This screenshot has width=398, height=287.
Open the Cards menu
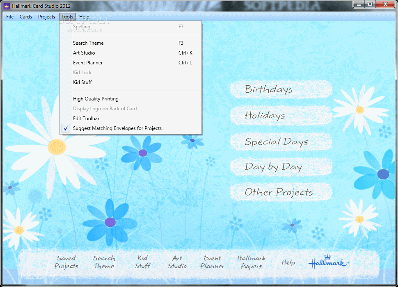click(25, 17)
